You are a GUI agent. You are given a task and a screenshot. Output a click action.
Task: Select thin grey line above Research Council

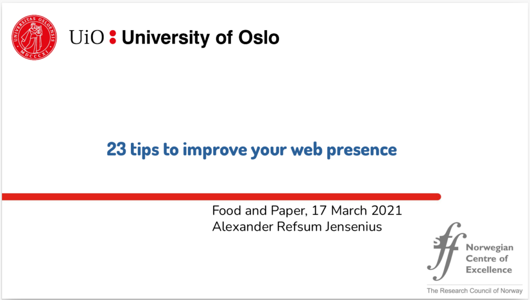[475, 285]
